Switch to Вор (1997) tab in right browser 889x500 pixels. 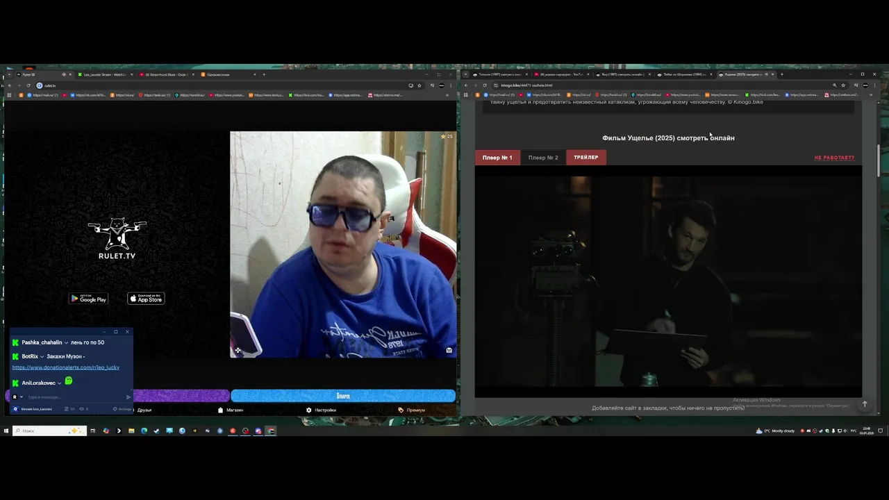[x=622, y=74]
